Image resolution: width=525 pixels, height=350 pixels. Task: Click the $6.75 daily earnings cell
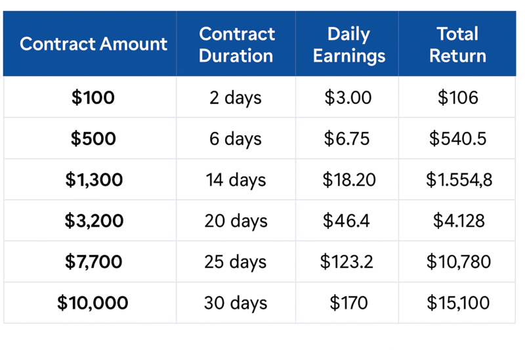[x=347, y=139]
